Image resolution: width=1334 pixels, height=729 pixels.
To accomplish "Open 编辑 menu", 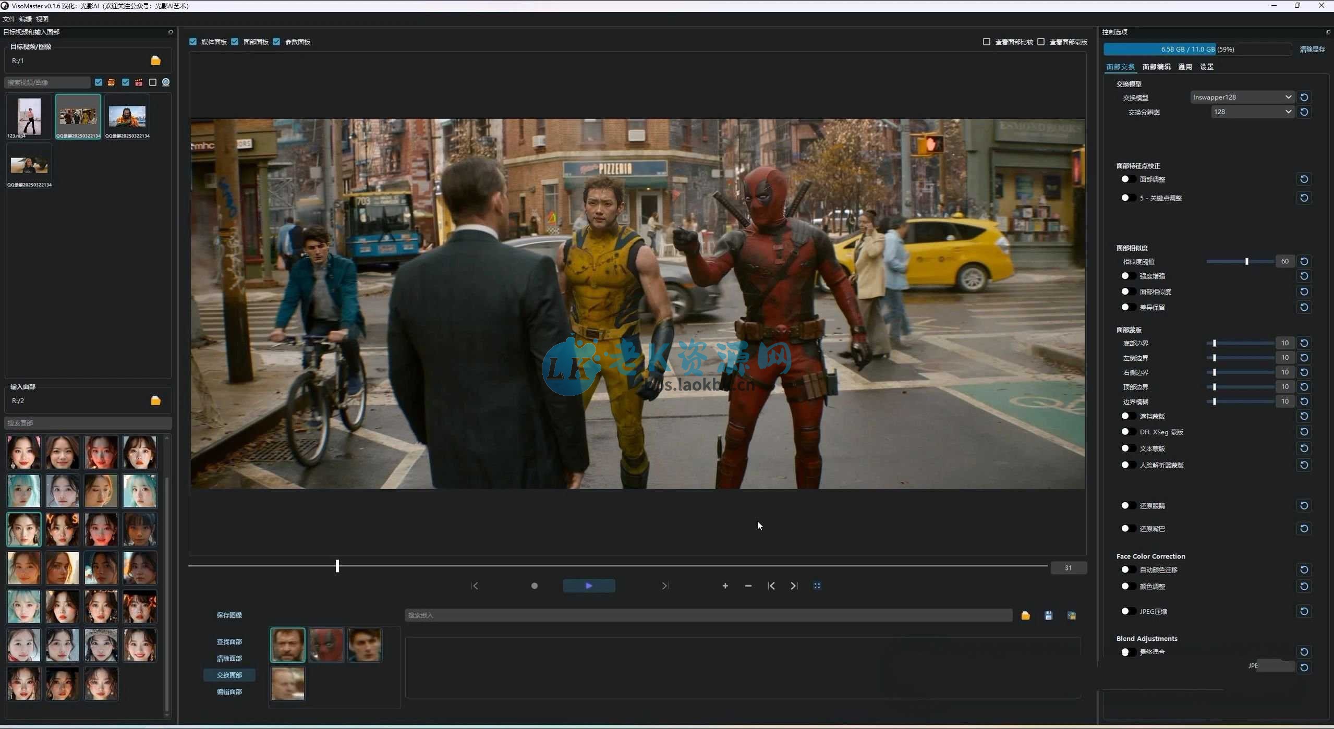I will (x=26, y=19).
